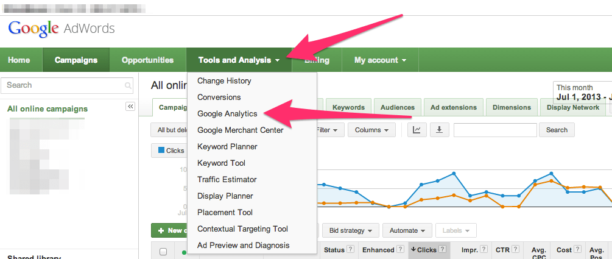Screen dimensions: 612x259
Task: Click the search magnifier icon in sidebar
Action: [128, 85]
